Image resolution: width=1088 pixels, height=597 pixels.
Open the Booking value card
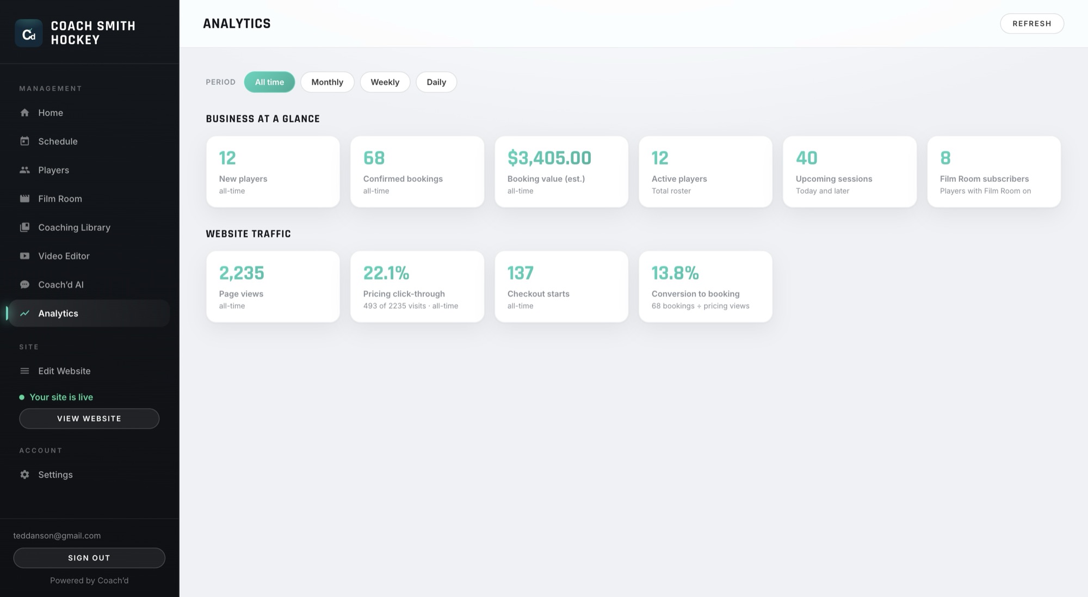point(561,171)
